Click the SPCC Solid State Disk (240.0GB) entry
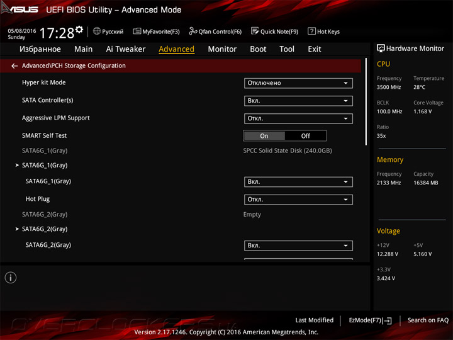This screenshot has height=340, width=453. click(288, 150)
